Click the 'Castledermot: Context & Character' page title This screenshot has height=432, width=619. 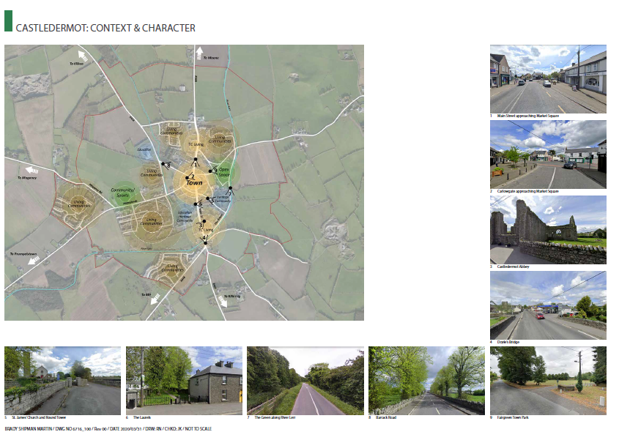105,29
